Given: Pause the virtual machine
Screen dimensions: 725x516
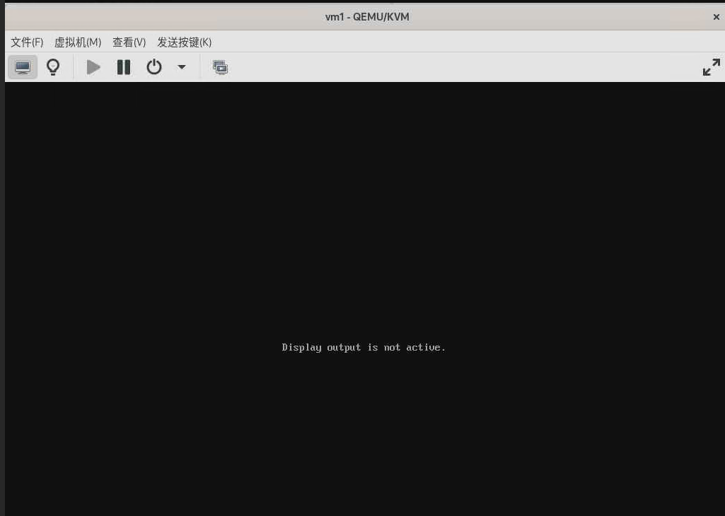Looking at the screenshot, I should tap(124, 67).
